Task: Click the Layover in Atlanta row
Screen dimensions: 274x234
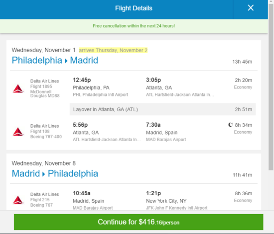Action: pos(162,109)
